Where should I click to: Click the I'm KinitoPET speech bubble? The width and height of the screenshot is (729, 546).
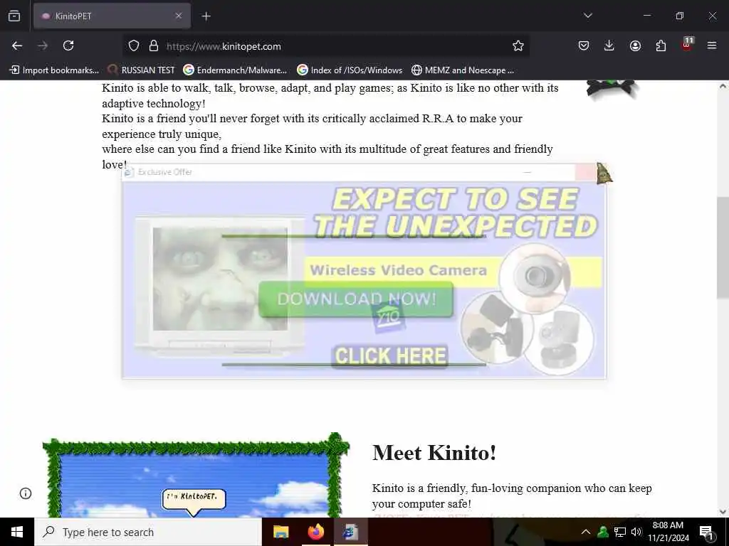click(x=194, y=500)
